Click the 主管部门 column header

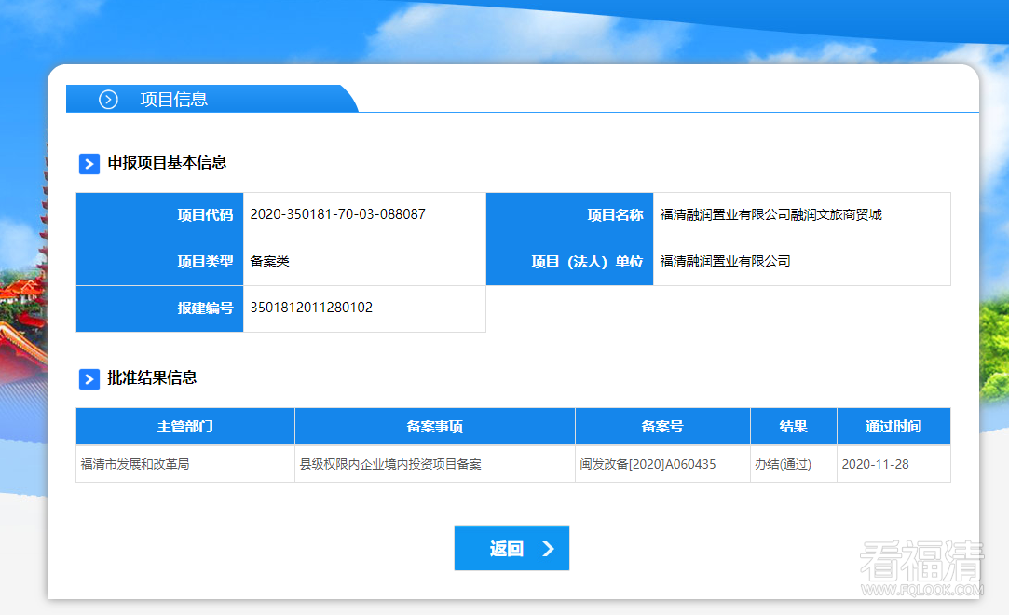point(185,427)
